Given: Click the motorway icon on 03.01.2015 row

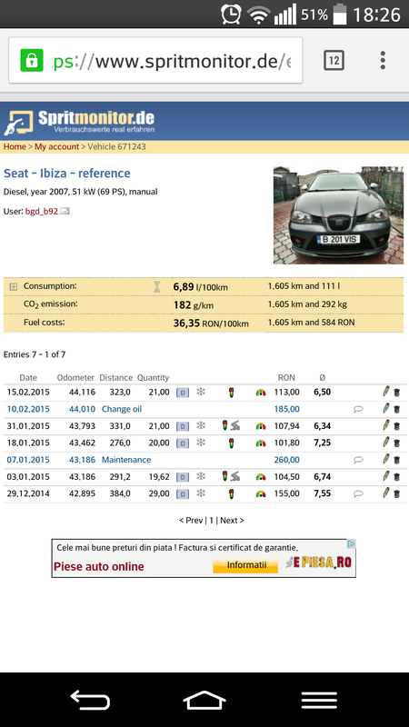Looking at the screenshot, I should 235,476.
